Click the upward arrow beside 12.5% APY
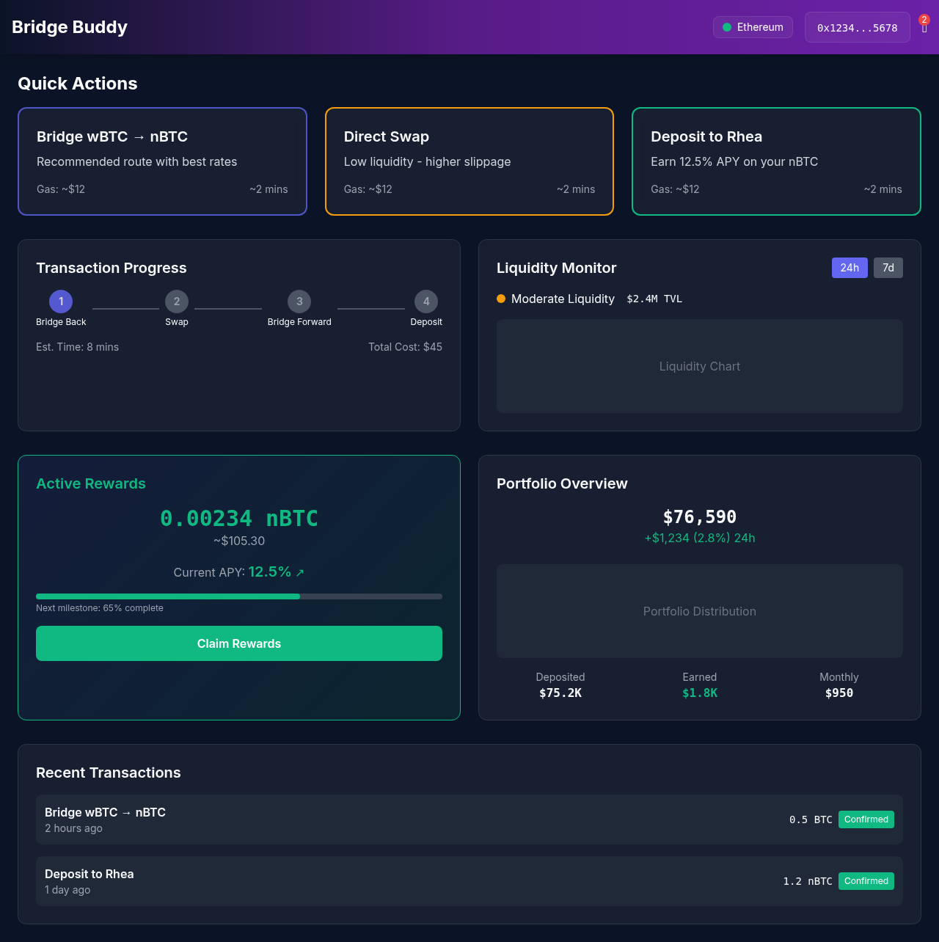This screenshot has width=939, height=942. click(299, 572)
